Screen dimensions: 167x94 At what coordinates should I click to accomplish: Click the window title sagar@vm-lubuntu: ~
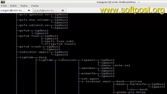coord(118,2)
